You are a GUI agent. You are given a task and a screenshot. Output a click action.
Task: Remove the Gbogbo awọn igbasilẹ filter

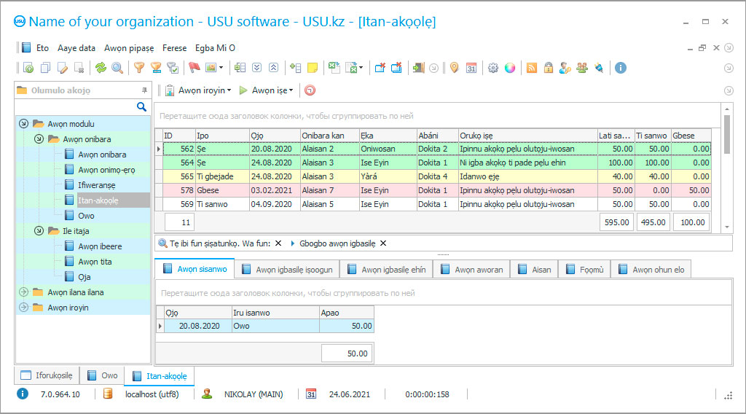tap(383, 243)
